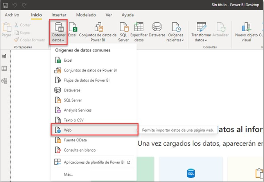Select the Inicio ribbon tab

click(x=36, y=15)
